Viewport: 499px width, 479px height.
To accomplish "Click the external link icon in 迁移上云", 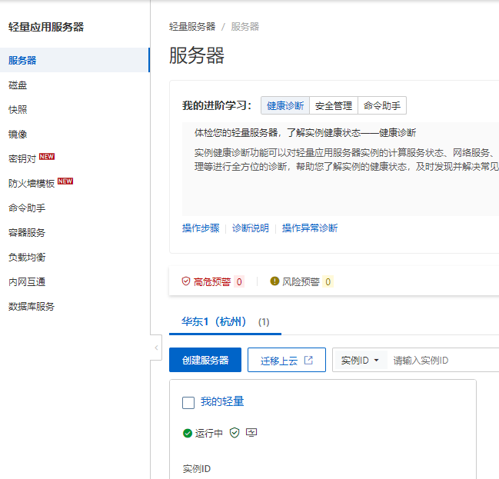I will 308,360.
